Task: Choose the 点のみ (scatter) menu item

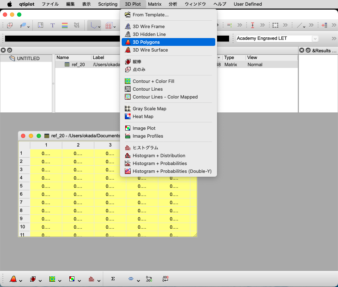Action: (x=168, y=70)
